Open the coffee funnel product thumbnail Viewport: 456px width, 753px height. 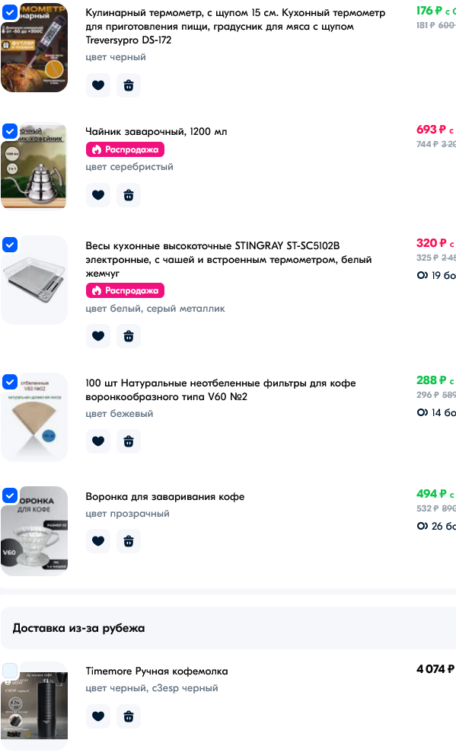(34, 531)
